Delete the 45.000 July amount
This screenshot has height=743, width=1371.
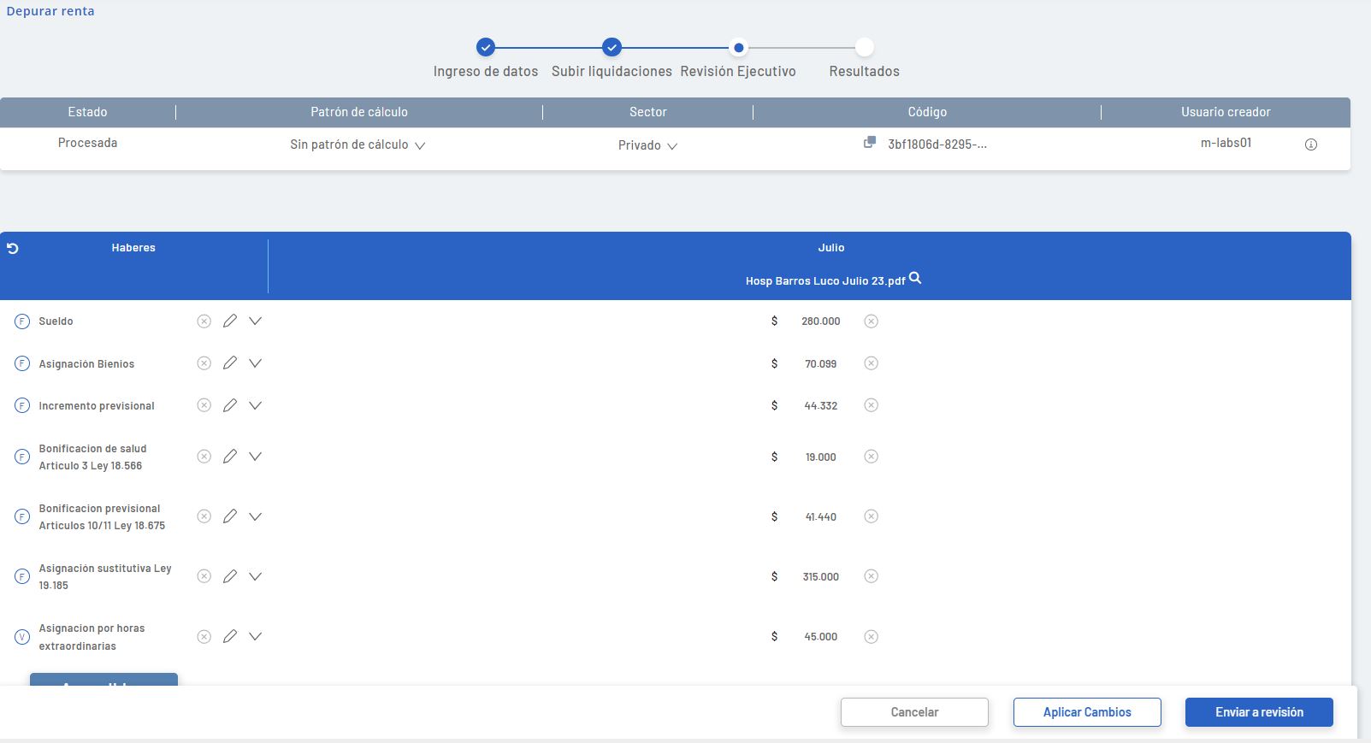[x=871, y=636]
